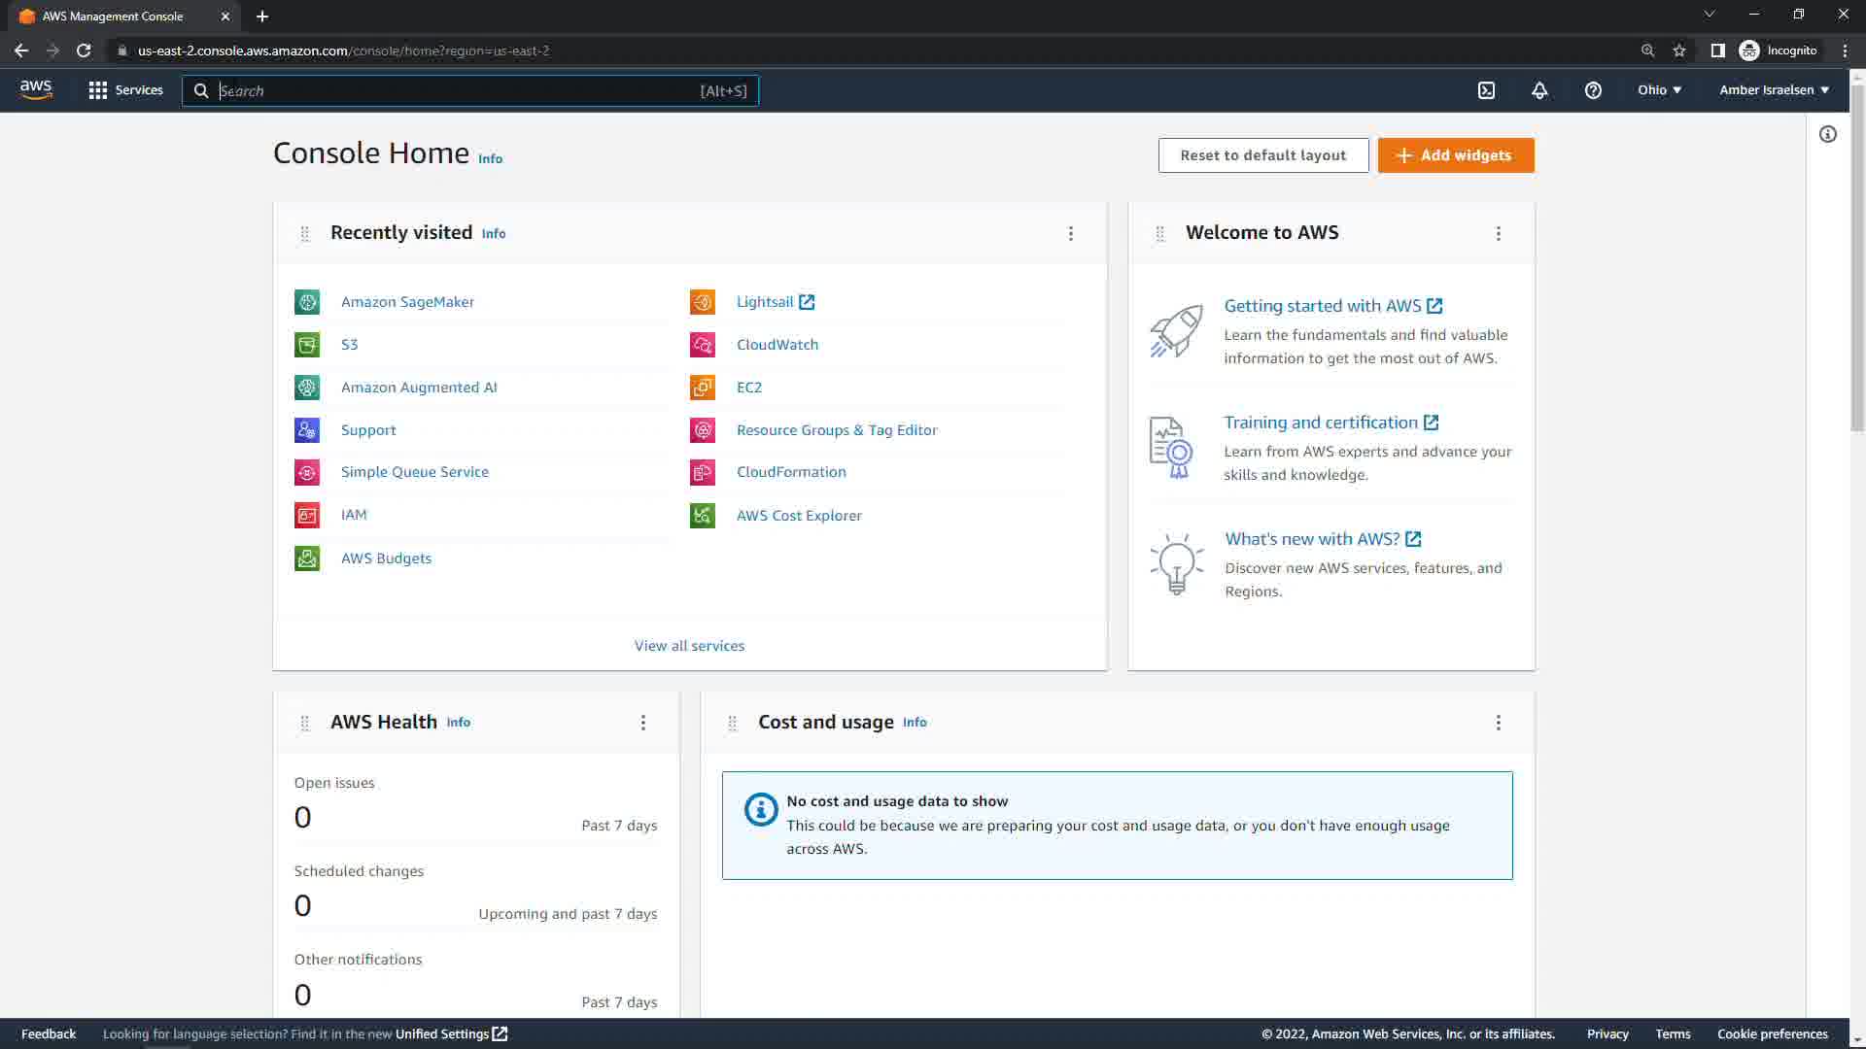This screenshot has width=1866, height=1049.
Task: Open the AWS CloudShell icon
Action: pos(1486,90)
